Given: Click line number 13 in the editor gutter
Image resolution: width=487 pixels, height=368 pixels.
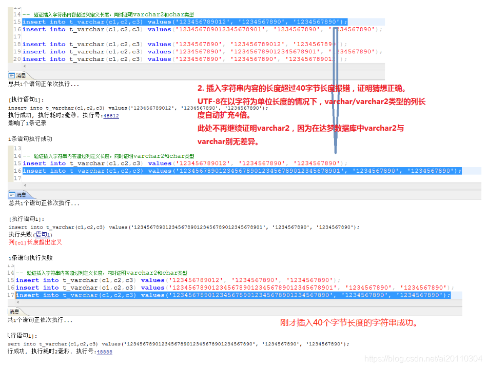Looking at the screenshot, I should 17,148.
